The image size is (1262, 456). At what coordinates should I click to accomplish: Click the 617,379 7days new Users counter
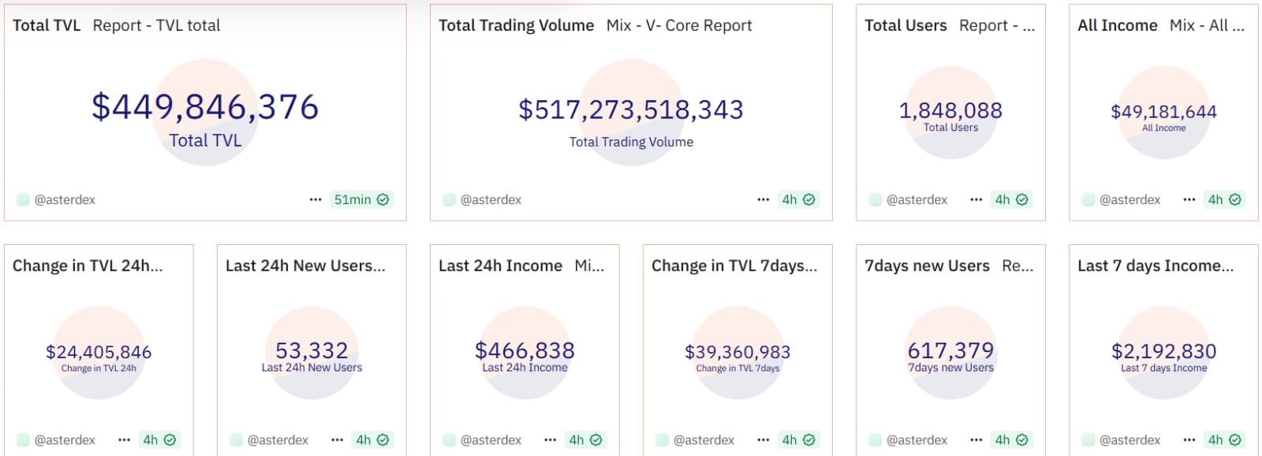pos(950,350)
